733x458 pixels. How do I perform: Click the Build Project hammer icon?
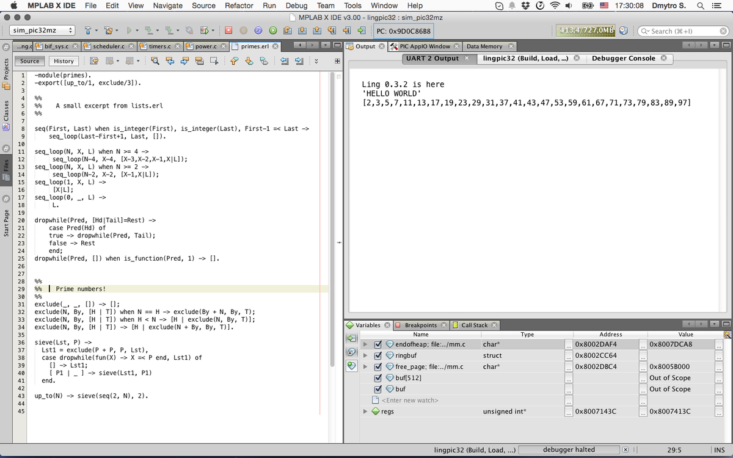tap(88, 30)
